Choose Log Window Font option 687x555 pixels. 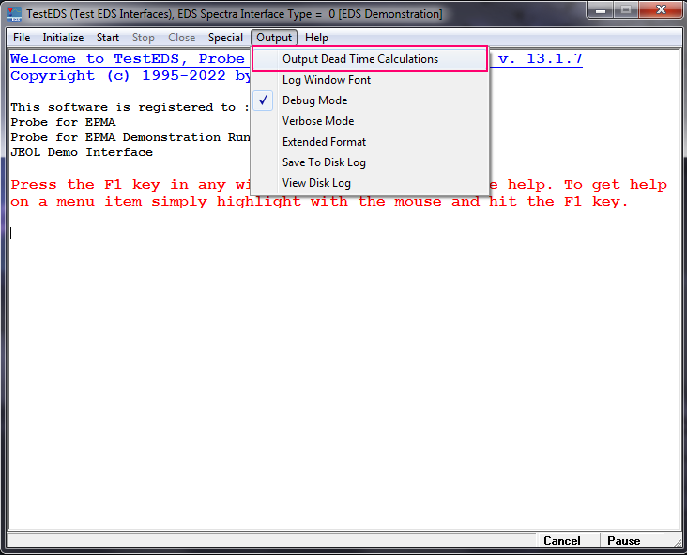pos(327,80)
